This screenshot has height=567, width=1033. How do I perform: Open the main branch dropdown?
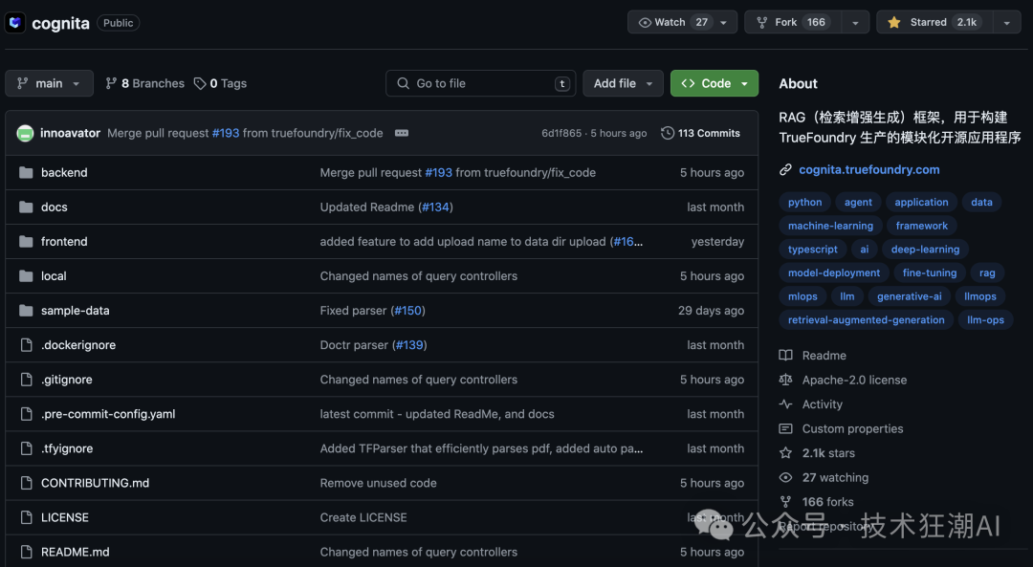point(50,83)
